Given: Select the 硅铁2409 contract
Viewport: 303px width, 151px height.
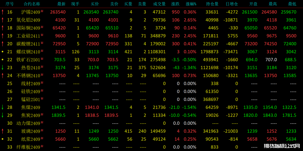Looking at the screenshot, I should tap(31, 91).
